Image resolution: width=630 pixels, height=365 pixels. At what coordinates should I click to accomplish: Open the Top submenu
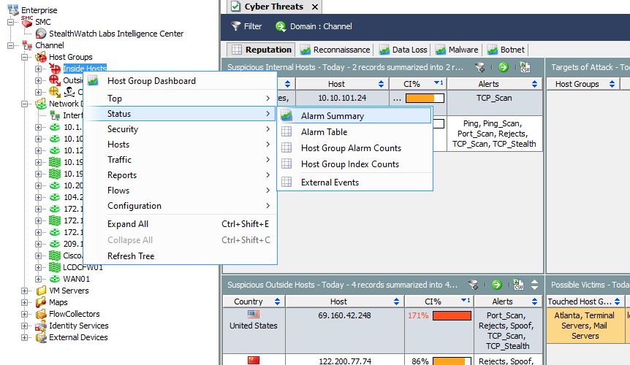181,99
